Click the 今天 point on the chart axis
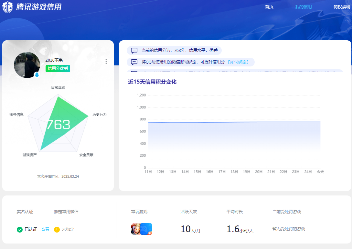352x249 pixels. tap(320, 172)
